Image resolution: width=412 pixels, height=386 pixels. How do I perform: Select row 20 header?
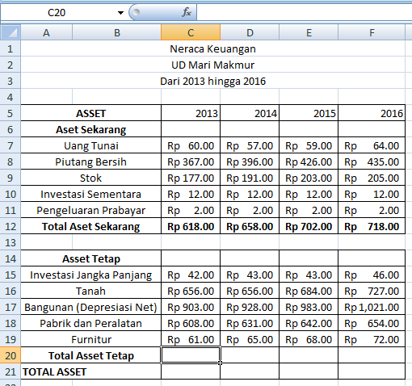click(11, 355)
